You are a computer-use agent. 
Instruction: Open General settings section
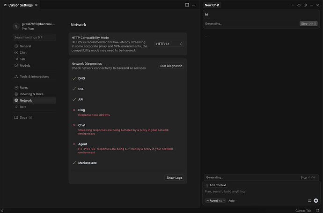click(34, 46)
